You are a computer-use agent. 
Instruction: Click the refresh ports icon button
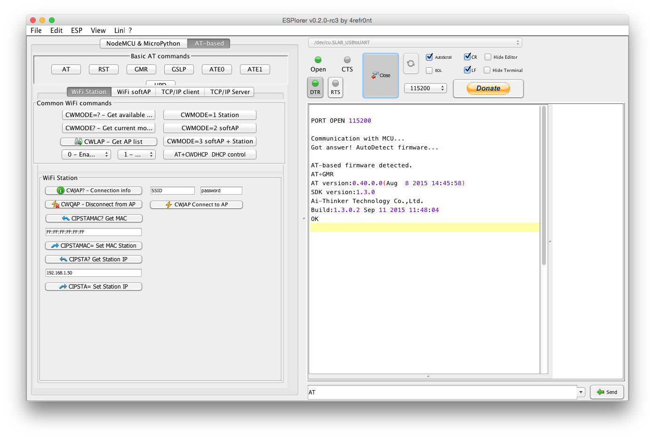(x=411, y=63)
